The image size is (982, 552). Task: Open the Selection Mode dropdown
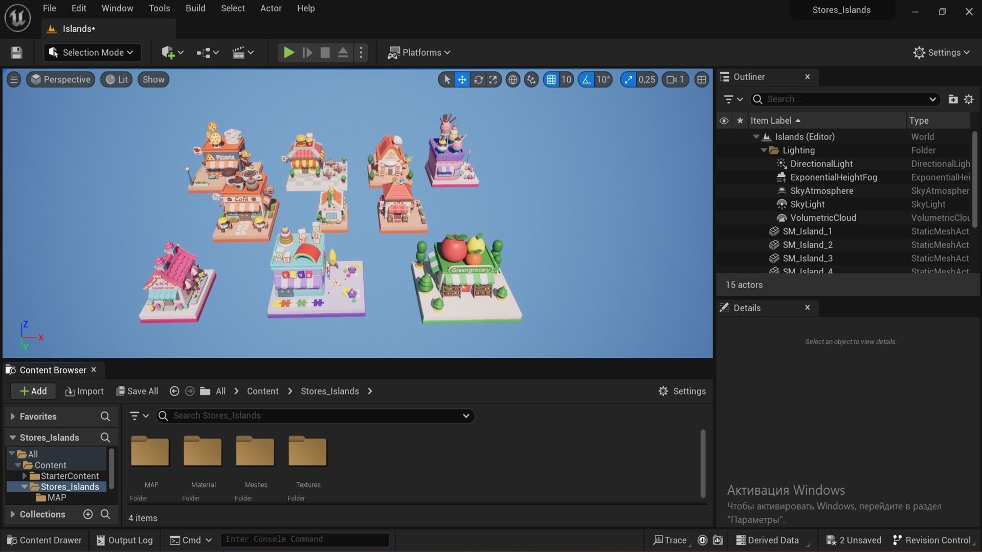pos(92,53)
